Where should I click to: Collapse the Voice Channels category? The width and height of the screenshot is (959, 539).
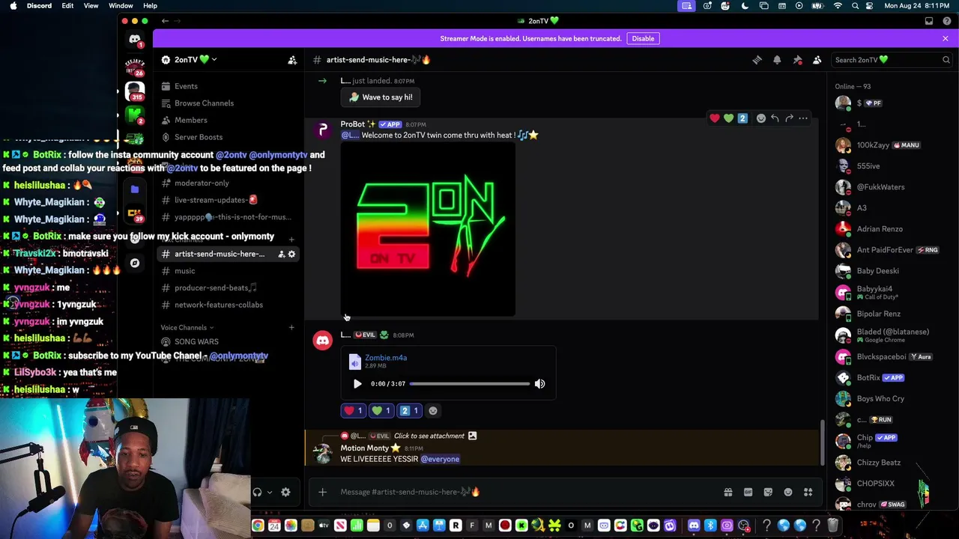[x=187, y=327]
